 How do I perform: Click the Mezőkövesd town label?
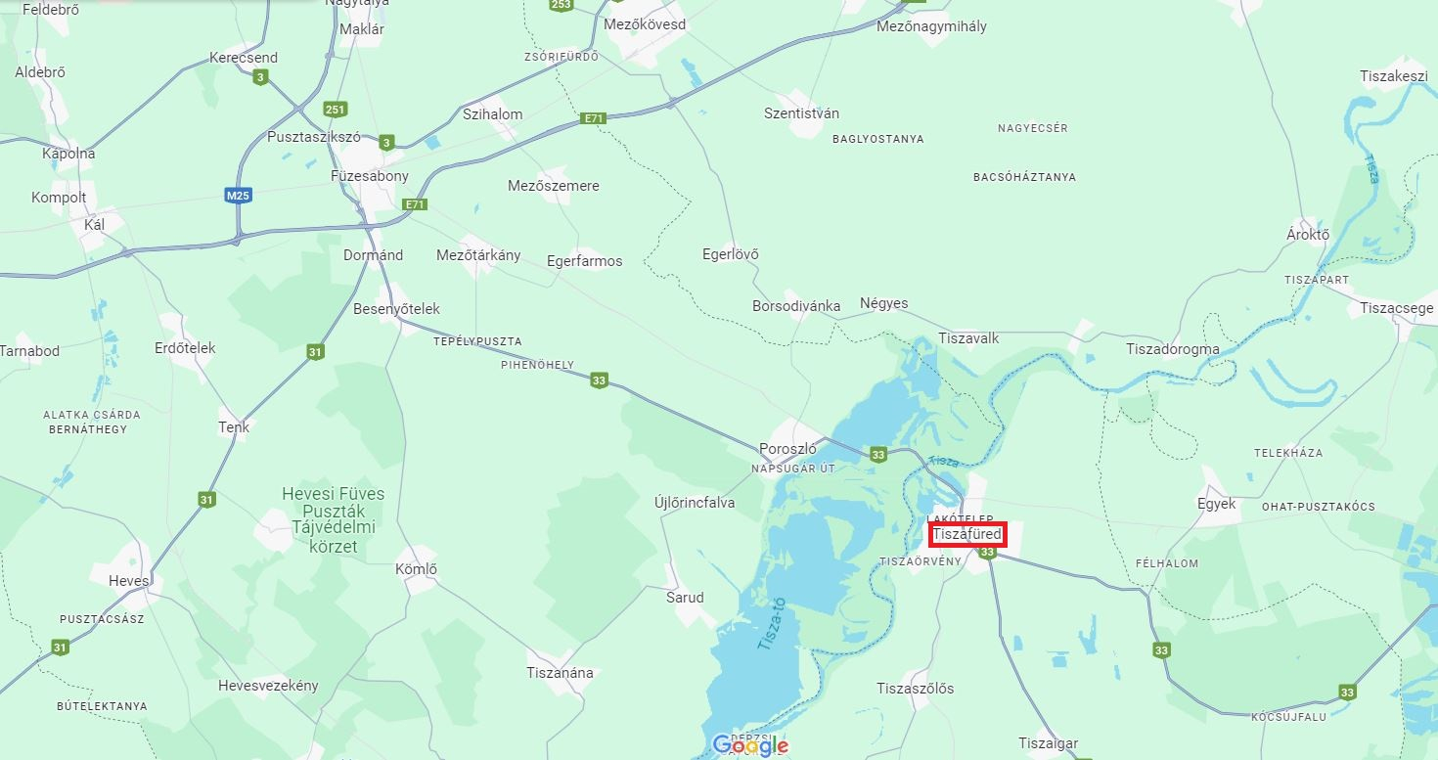coord(646,24)
